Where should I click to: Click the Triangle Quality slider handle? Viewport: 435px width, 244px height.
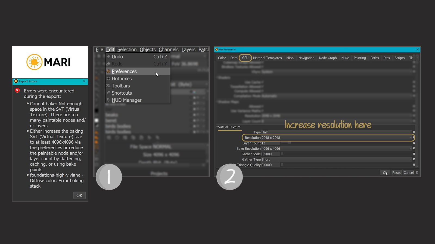point(282,165)
